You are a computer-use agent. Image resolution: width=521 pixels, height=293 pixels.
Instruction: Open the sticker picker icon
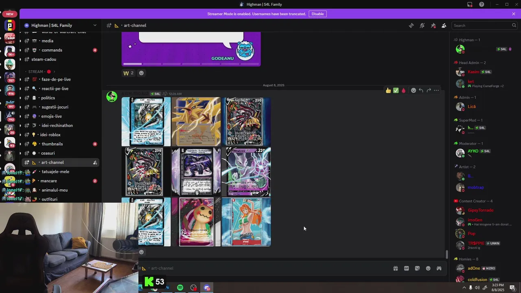417,268
